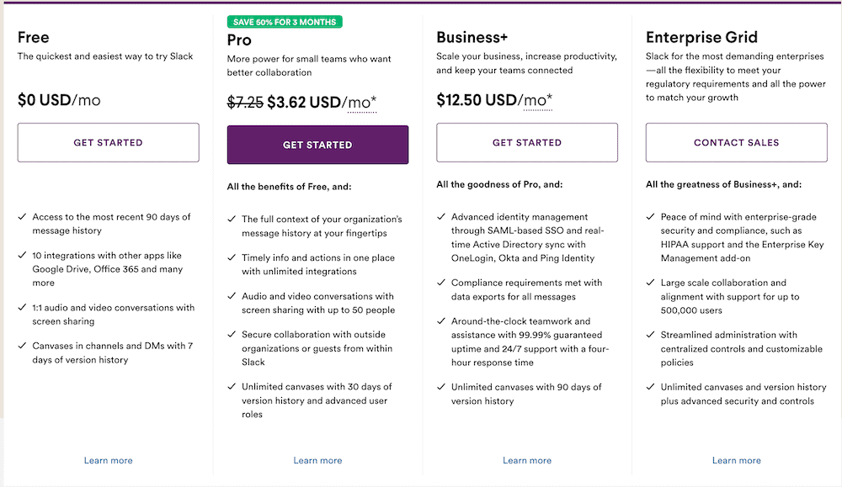The image size is (842, 487).
Task: Click GET STARTED on the Pro plan
Action: (x=317, y=145)
